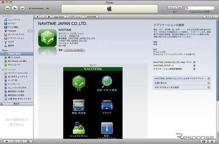Click the iTunes Store search field
This screenshot has width=219, height=144.
tap(200, 8)
